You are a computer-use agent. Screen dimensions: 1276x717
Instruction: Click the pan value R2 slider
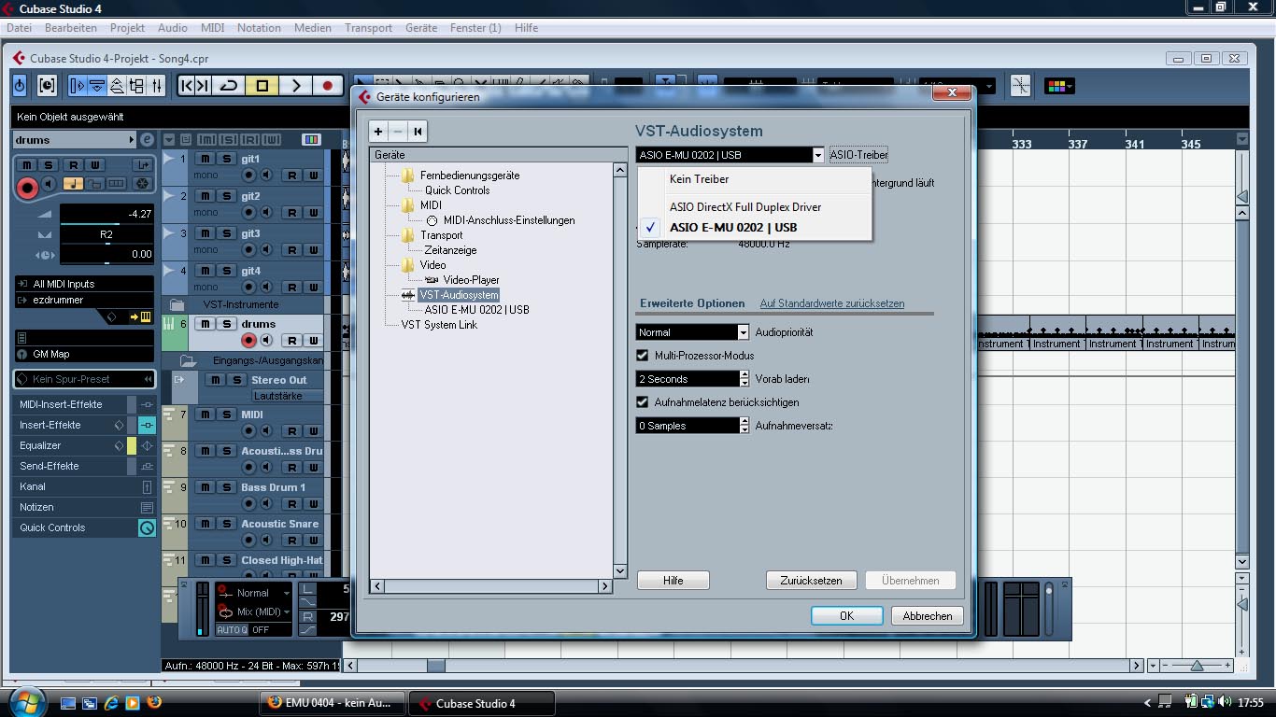coord(106,235)
